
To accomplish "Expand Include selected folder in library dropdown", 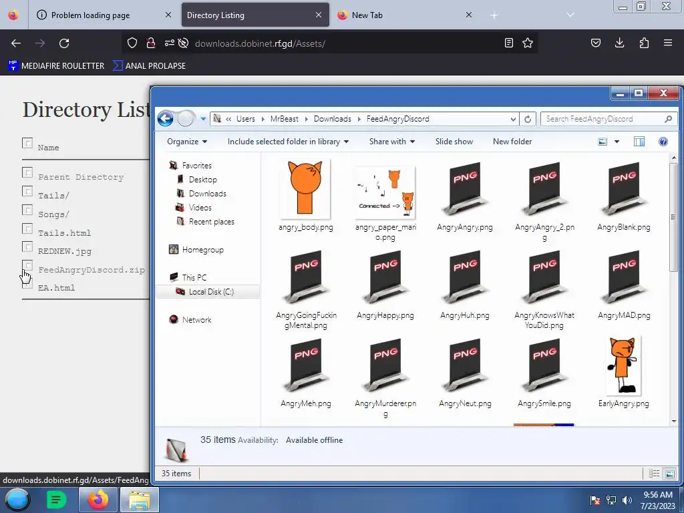I will tap(289, 142).
